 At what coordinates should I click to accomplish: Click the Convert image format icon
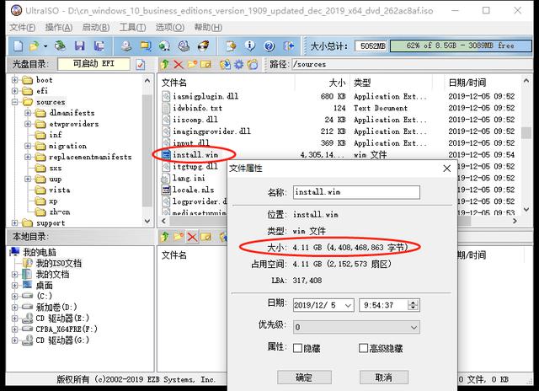[146, 46]
